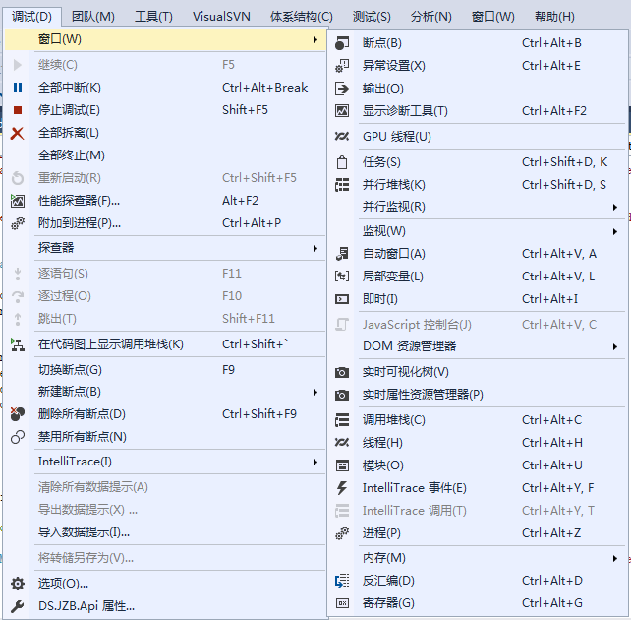Click the camera icon for 实时可视化树
631x620 pixels.
click(342, 372)
